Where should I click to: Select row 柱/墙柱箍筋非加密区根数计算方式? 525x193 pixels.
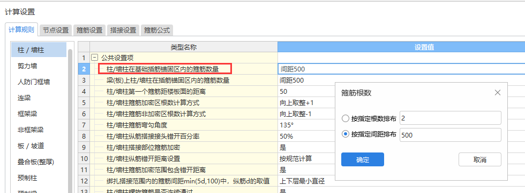coord(183,114)
